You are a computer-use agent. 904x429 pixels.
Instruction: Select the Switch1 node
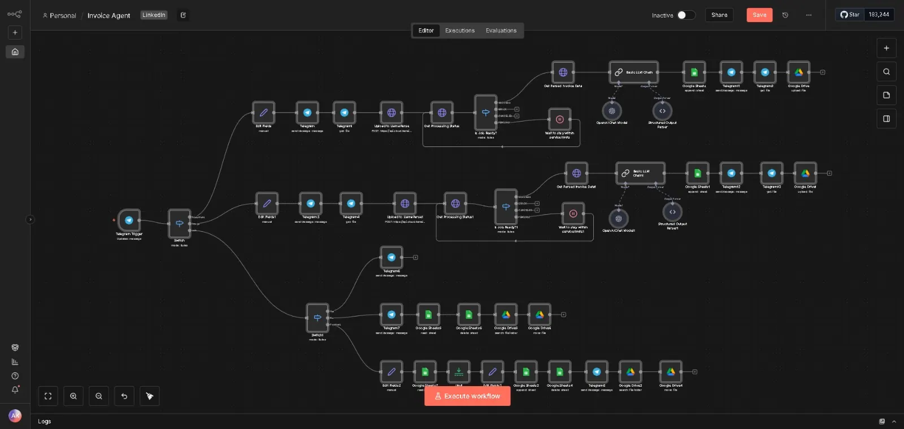tap(318, 318)
